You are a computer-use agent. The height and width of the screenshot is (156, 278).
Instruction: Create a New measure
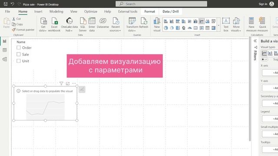point(252,25)
